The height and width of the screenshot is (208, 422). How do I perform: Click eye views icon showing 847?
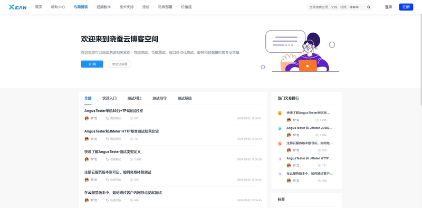[131, 118]
